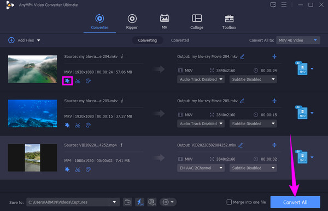Click Add Files button
Image resolution: width=328 pixels, height=211 pixels.
pos(24,40)
